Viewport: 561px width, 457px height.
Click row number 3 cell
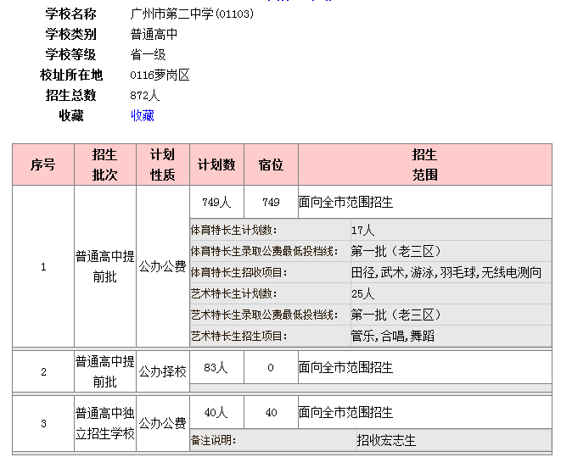pyautogui.click(x=43, y=423)
